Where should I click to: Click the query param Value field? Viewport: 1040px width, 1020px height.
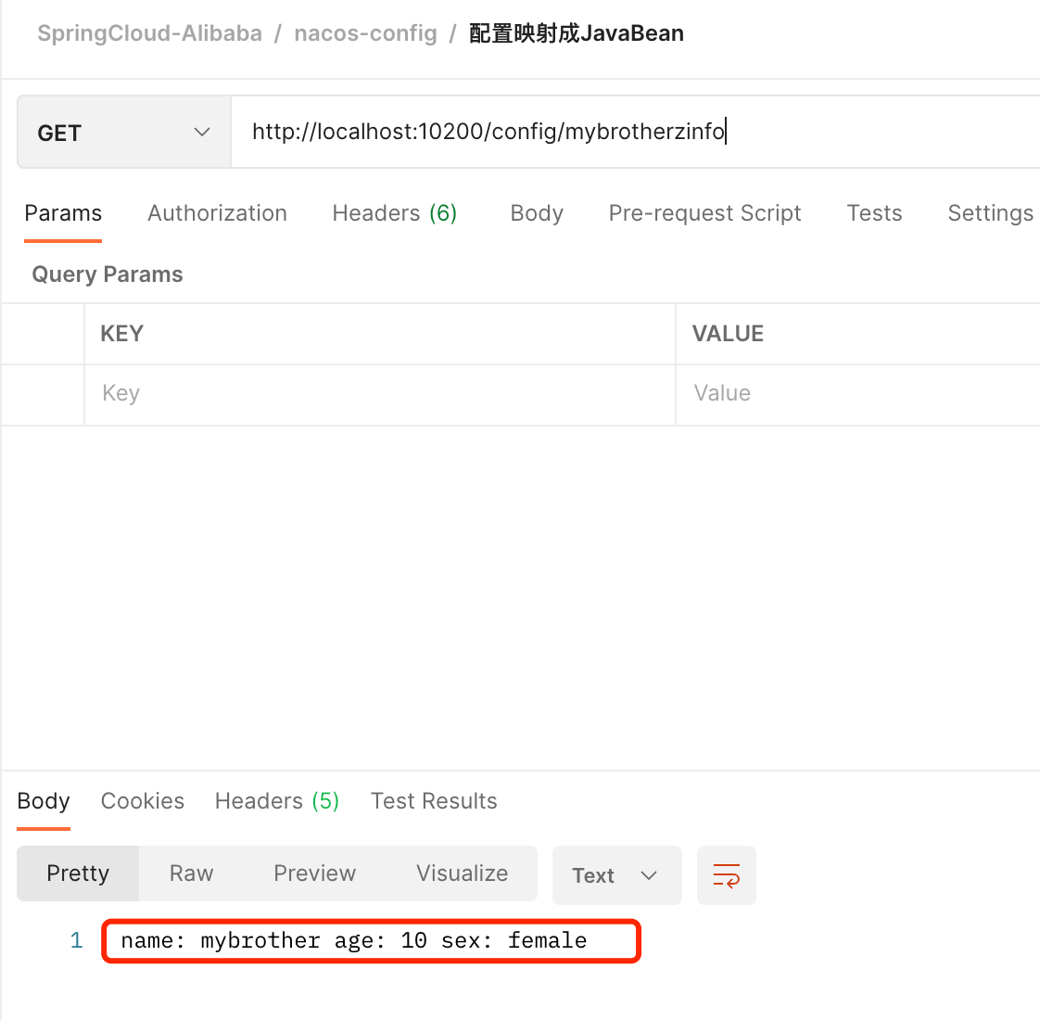[x=857, y=393]
